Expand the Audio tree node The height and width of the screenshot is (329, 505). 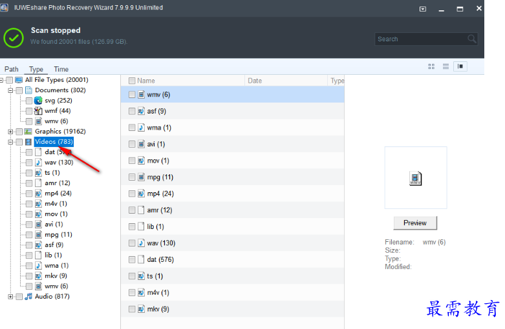point(10,296)
